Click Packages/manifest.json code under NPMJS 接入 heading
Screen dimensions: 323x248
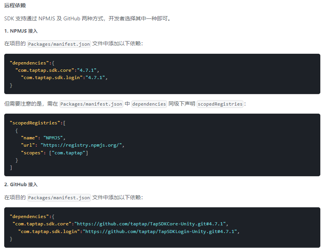coord(59,44)
